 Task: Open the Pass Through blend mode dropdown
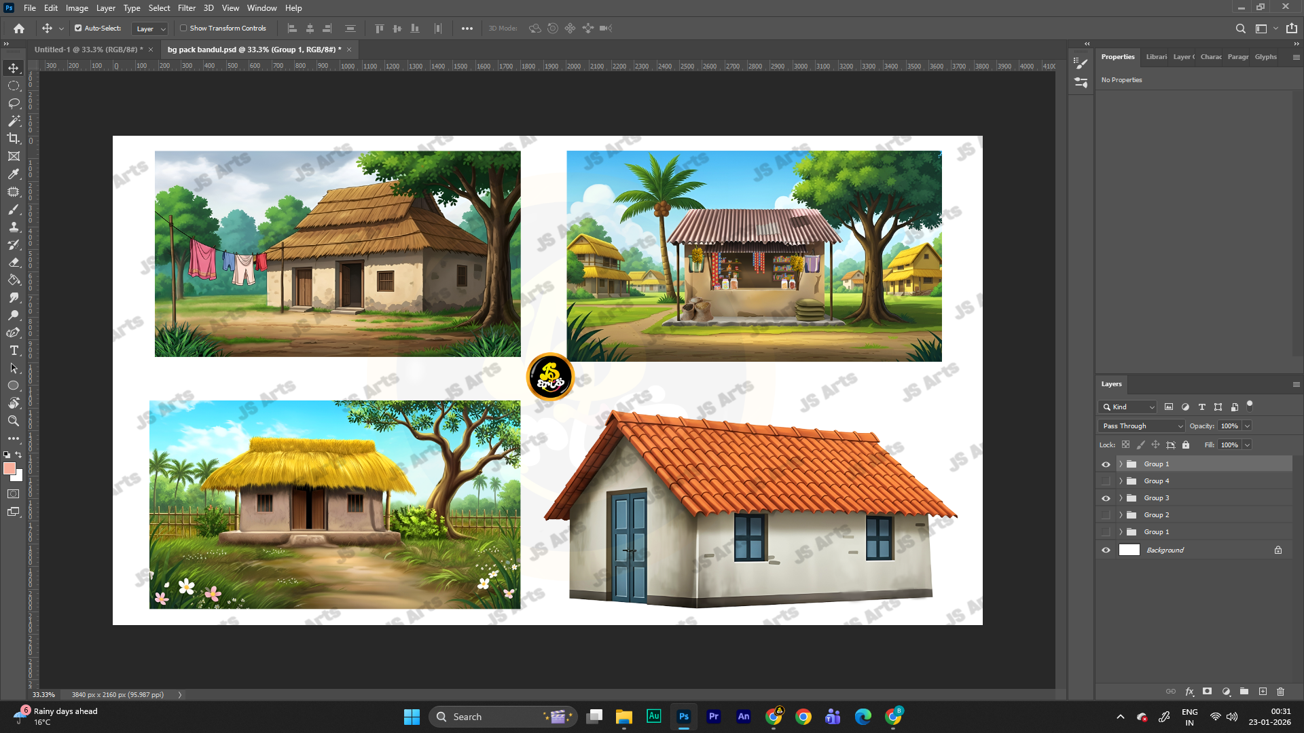[x=1141, y=426]
